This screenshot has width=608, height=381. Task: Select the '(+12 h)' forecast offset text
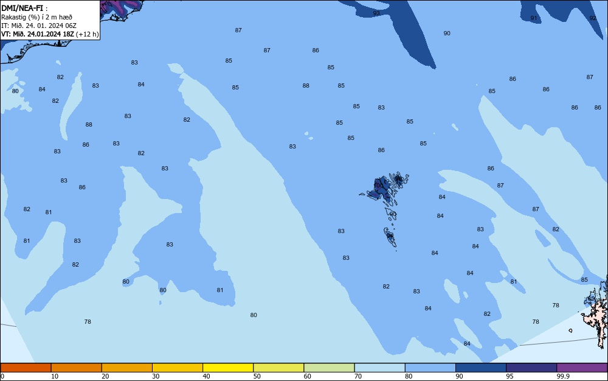tap(87, 34)
